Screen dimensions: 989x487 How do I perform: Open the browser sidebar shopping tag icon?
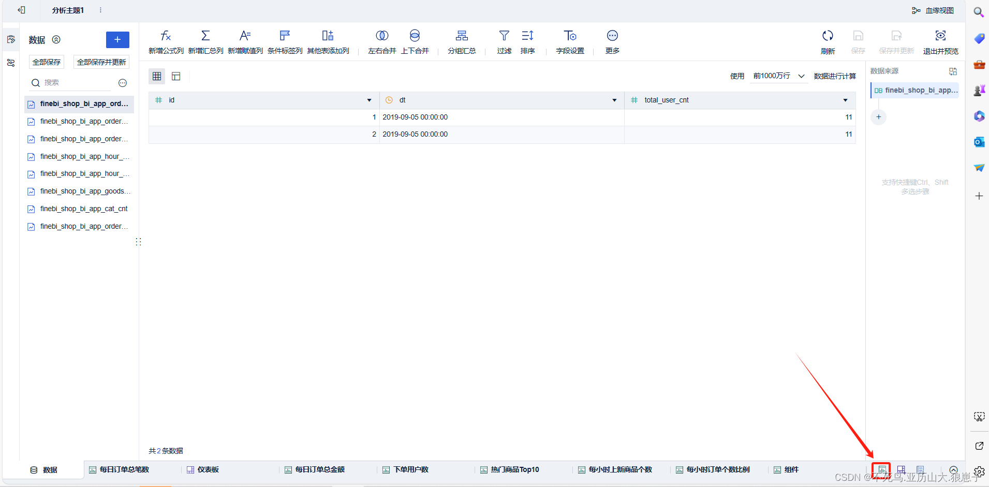979,38
